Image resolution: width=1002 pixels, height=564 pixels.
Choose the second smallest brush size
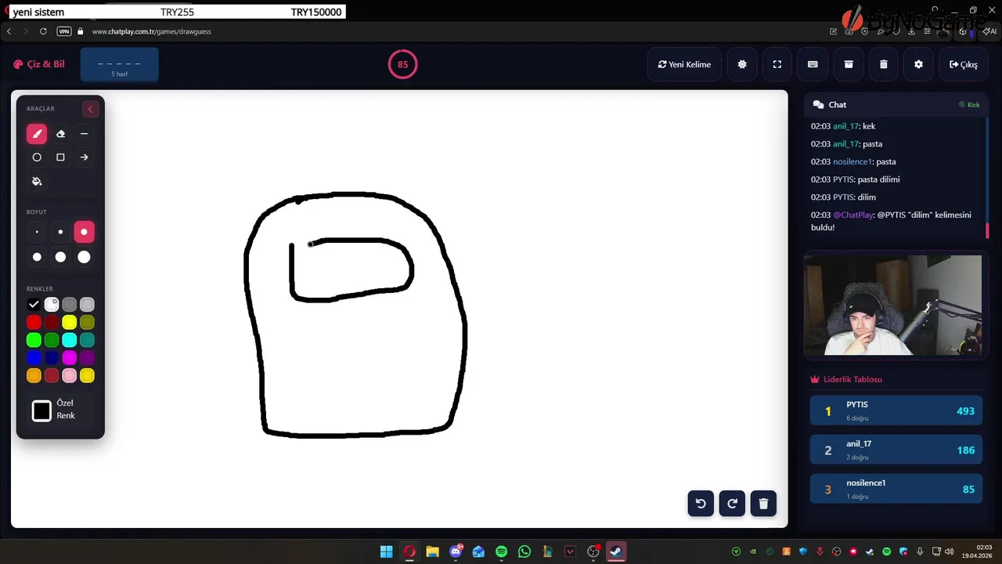coord(60,232)
